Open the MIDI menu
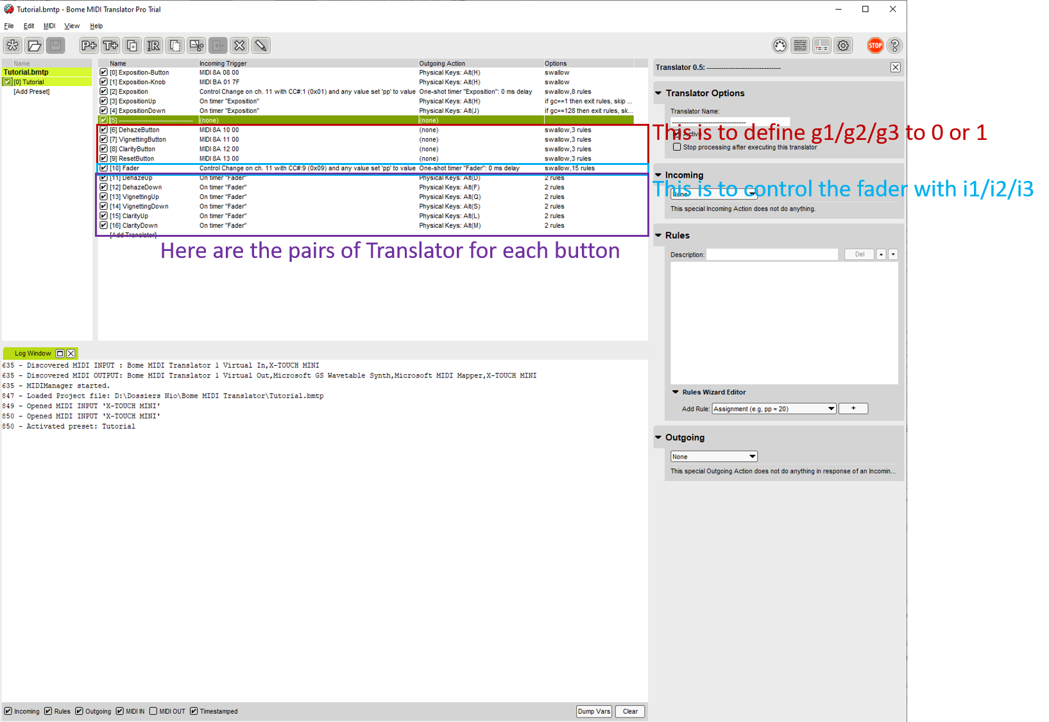 [x=49, y=26]
